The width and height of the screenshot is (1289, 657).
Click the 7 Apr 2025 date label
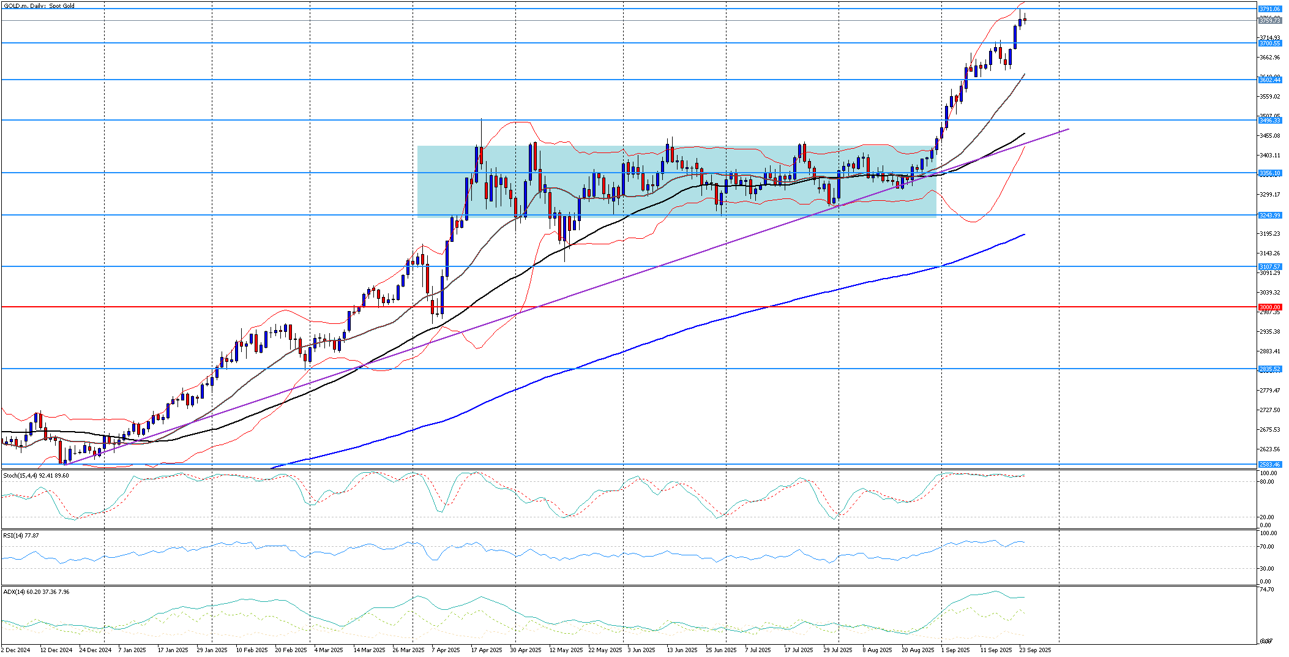(446, 650)
